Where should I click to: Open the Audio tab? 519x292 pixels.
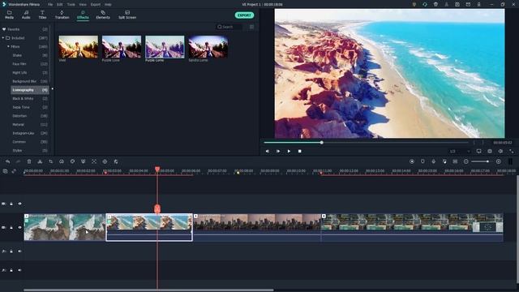[26, 15]
